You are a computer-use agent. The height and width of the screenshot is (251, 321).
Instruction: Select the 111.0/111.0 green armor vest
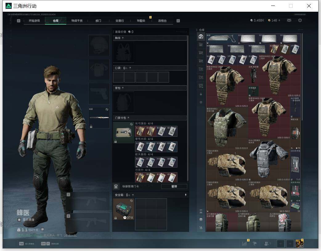(227, 128)
